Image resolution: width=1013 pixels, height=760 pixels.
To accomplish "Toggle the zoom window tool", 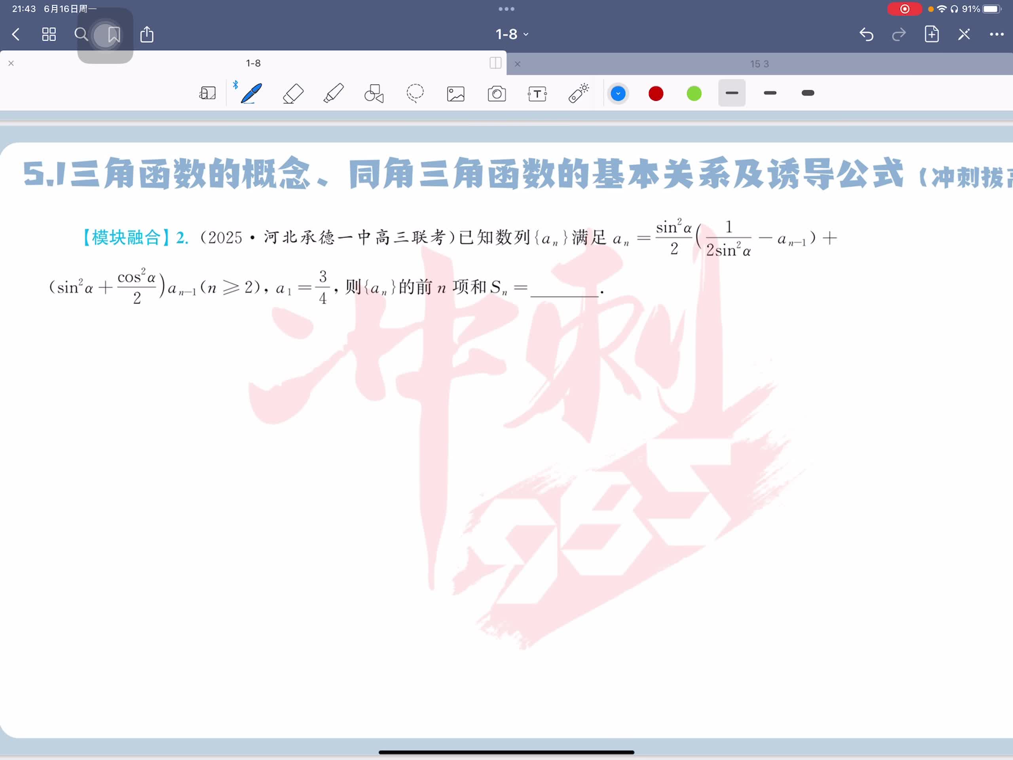I will [x=207, y=93].
